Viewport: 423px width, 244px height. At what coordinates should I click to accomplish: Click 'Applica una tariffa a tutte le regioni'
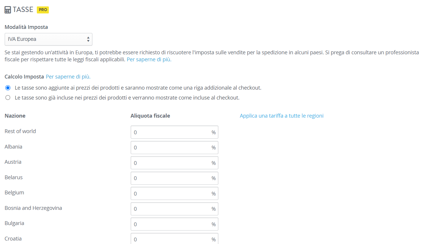282,116
